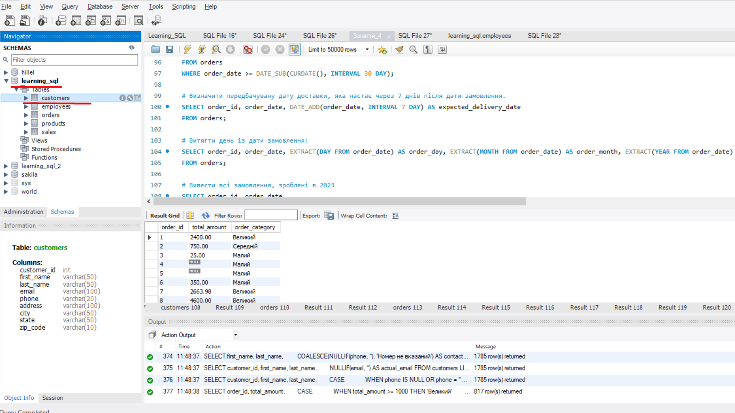Run the beautify/reformat SQL script icon

pos(399,49)
